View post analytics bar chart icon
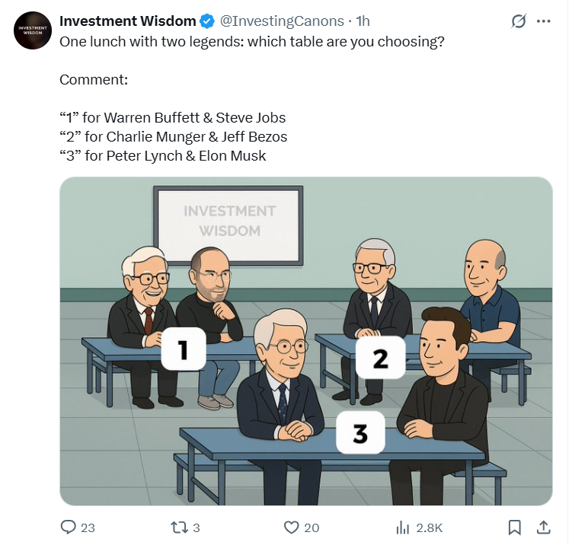Image resolution: width=569 pixels, height=545 pixels. [x=403, y=527]
